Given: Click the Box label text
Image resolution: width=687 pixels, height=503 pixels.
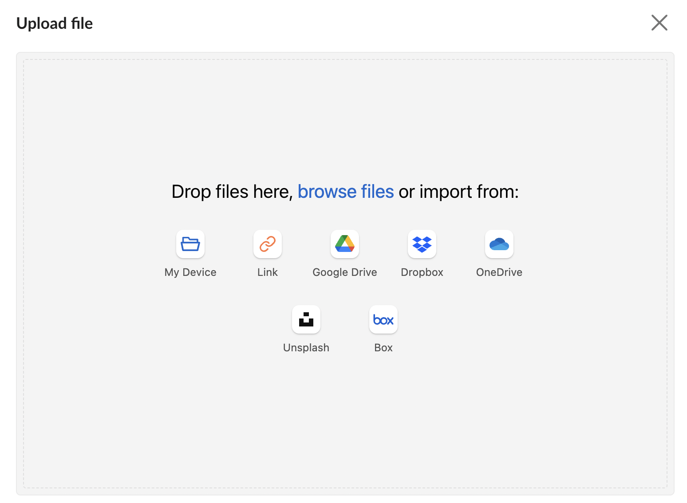Looking at the screenshot, I should (383, 348).
